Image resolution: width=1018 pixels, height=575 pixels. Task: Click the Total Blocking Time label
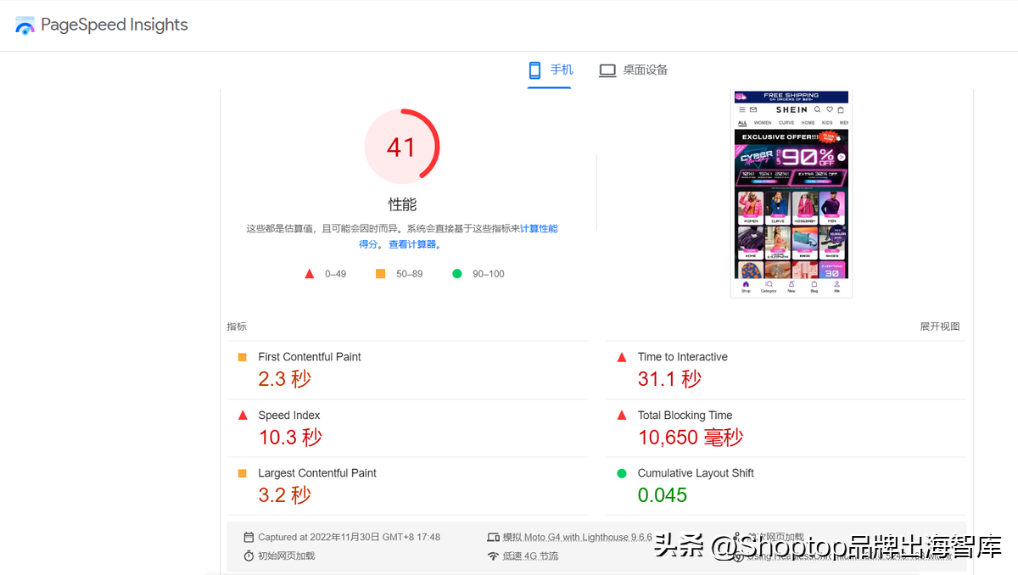click(x=685, y=416)
